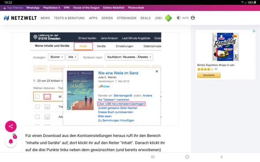
Task: Click the ad star rating
Action: (x=205, y=69)
